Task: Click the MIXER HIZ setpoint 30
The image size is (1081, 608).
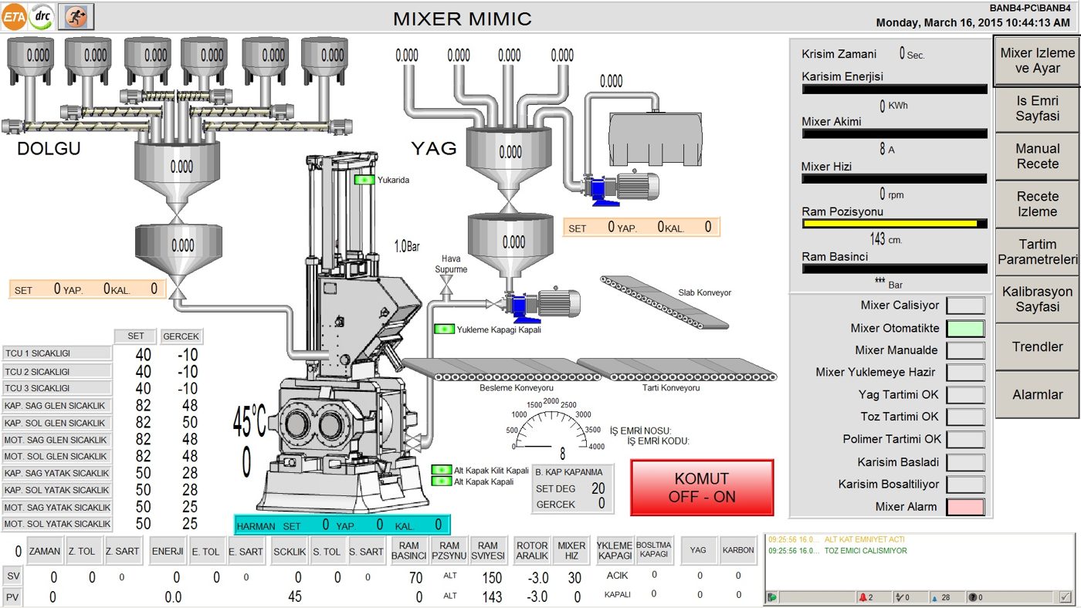Action: coord(574,577)
